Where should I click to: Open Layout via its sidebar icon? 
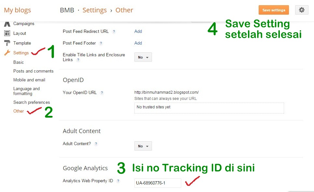point(7,33)
